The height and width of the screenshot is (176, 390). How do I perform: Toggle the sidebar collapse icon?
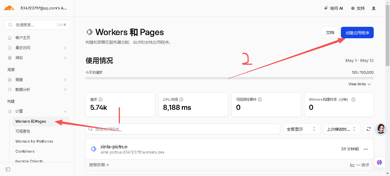click(x=8, y=169)
